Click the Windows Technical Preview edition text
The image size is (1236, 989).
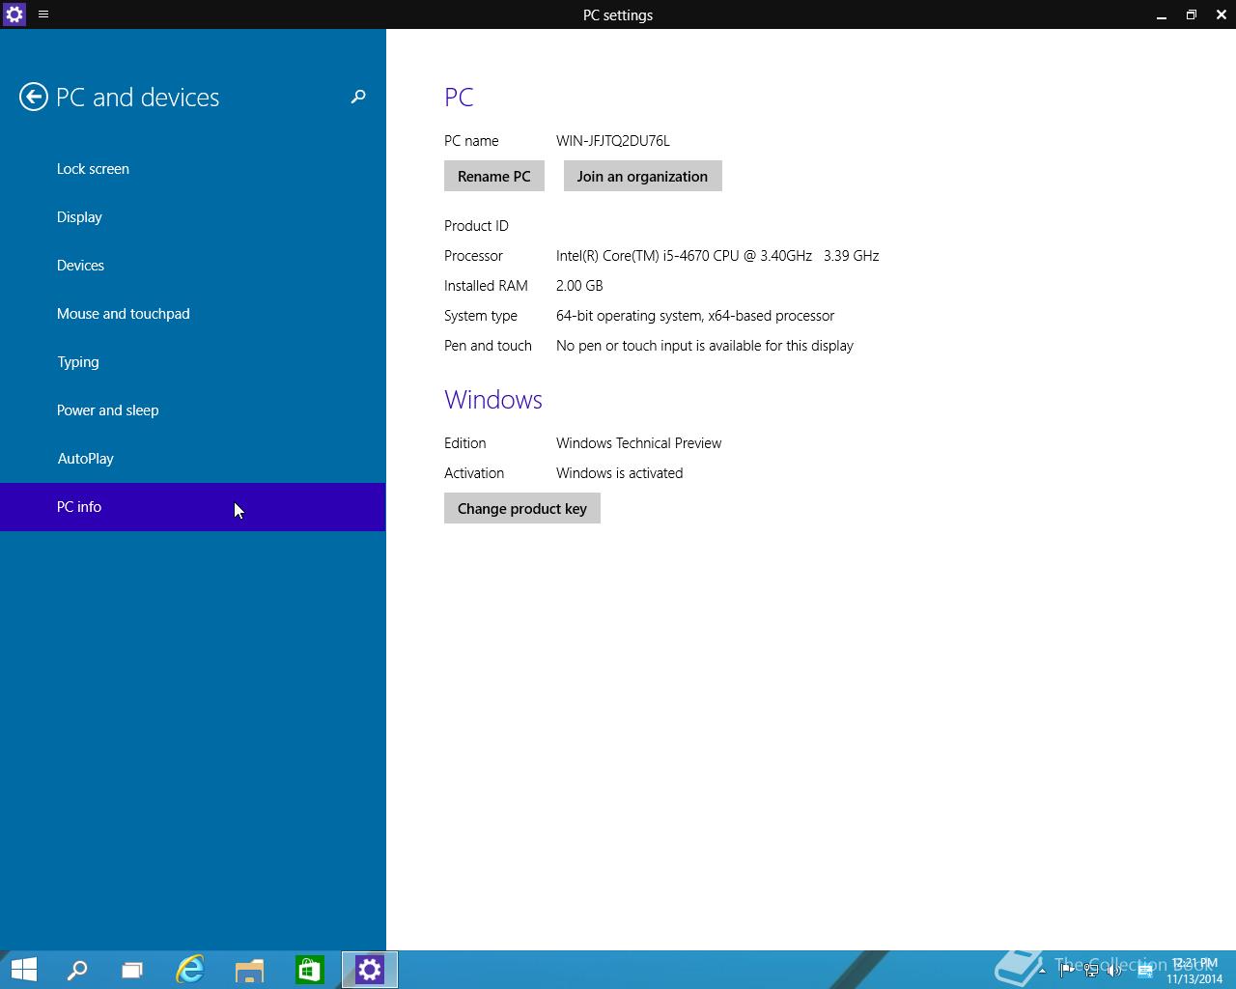coord(638,443)
